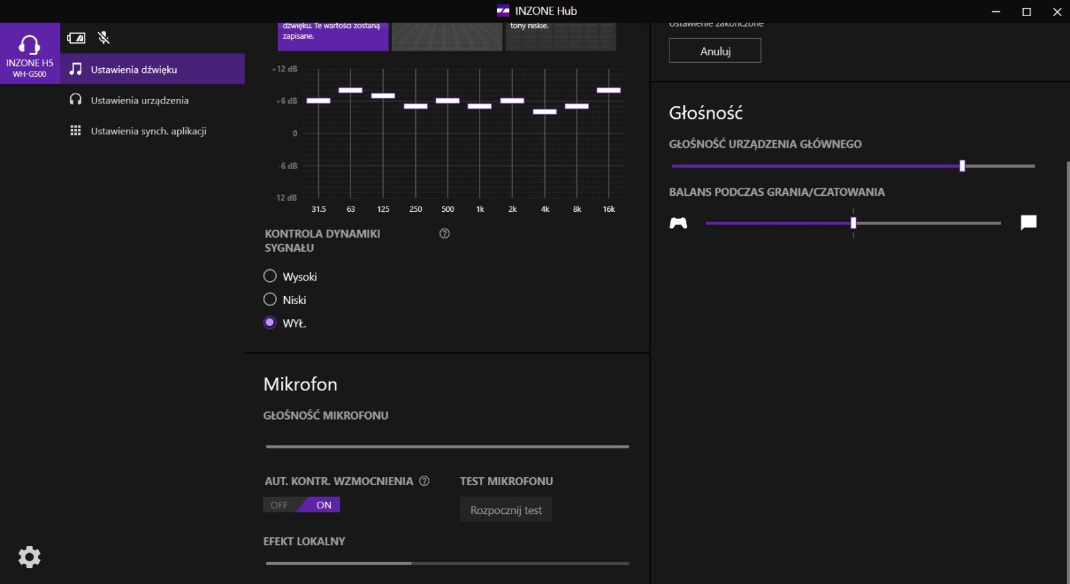This screenshot has width=1070, height=584.
Task: Click the main device volume slider handle
Action: click(x=962, y=166)
